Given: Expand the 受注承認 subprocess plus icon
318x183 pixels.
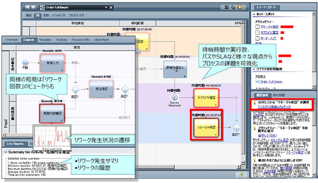Looking at the screenshot, I should [x=111, y=96].
